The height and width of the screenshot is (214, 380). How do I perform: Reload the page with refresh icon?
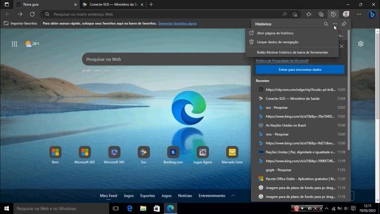tap(32, 14)
